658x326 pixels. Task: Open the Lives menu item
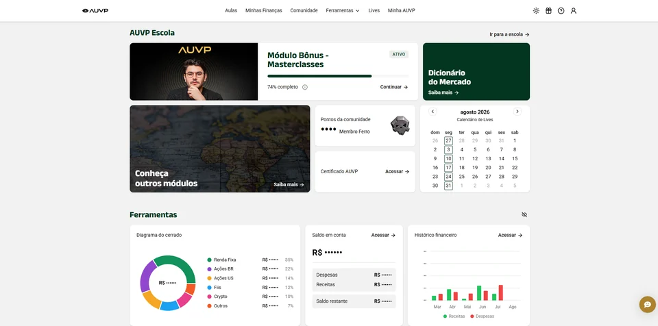(x=374, y=10)
